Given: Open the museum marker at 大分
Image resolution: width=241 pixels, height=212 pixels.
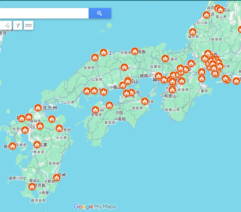Looking at the screenshot, I should tap(59, 128).
